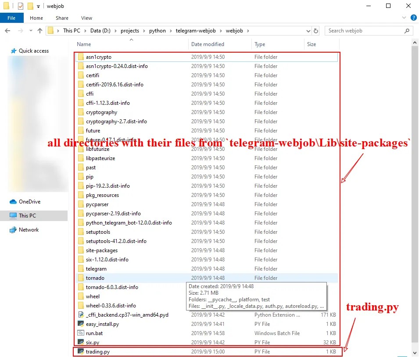Select This PC in address breadcrumb
The width and height of the screenshot is (419, 357).
click(x=72, y=31)
